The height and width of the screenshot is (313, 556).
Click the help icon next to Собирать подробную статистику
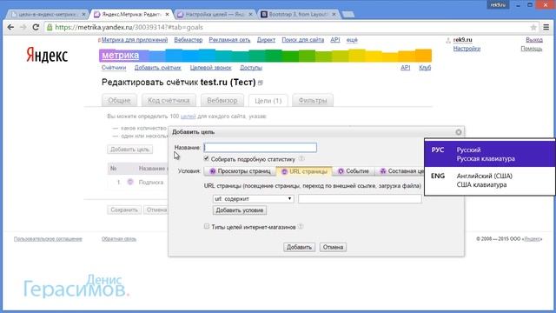pyautogui.click(x=301, y=158)
